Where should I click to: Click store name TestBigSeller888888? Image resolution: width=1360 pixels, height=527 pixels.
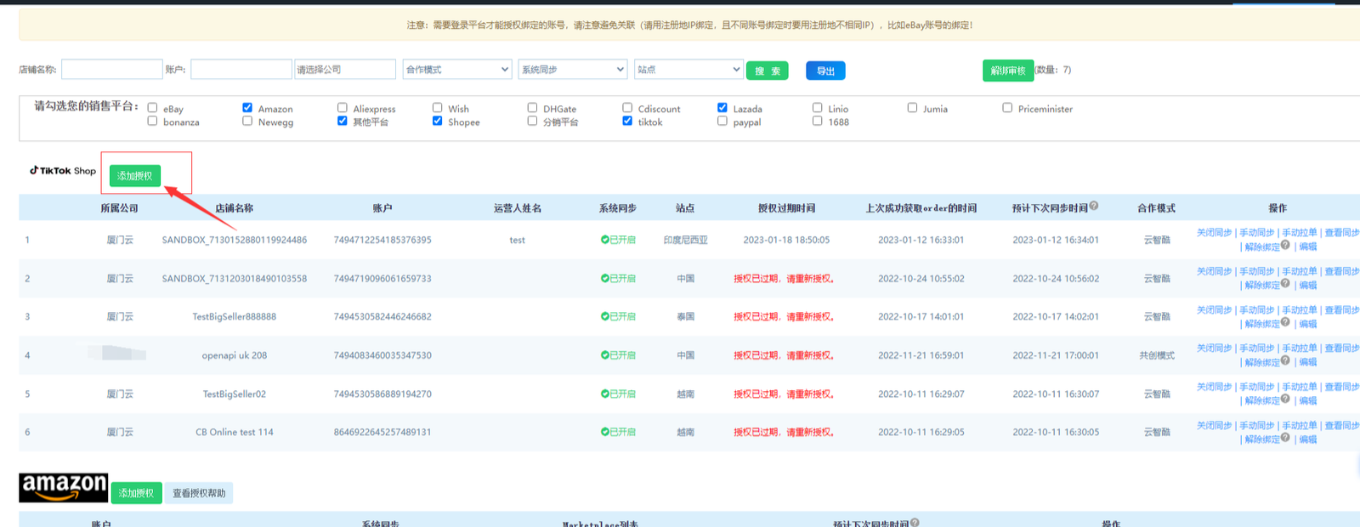235,316
